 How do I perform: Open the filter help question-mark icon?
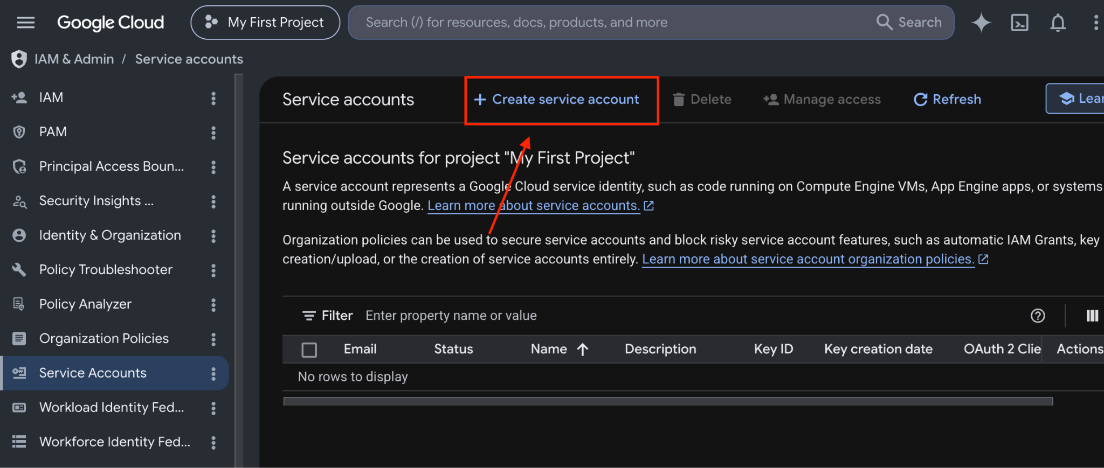(1038, 316)
